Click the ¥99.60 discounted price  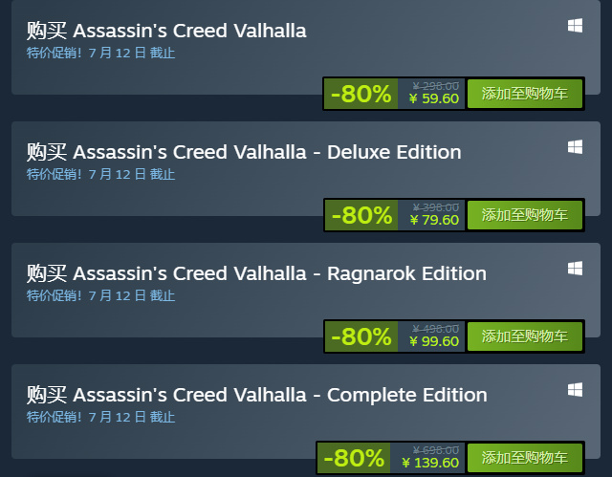coord(434,341)
